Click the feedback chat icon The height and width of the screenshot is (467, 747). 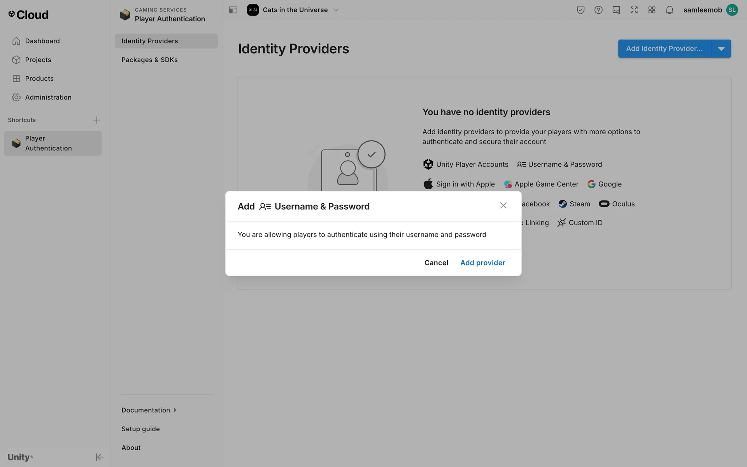point(616,10)
